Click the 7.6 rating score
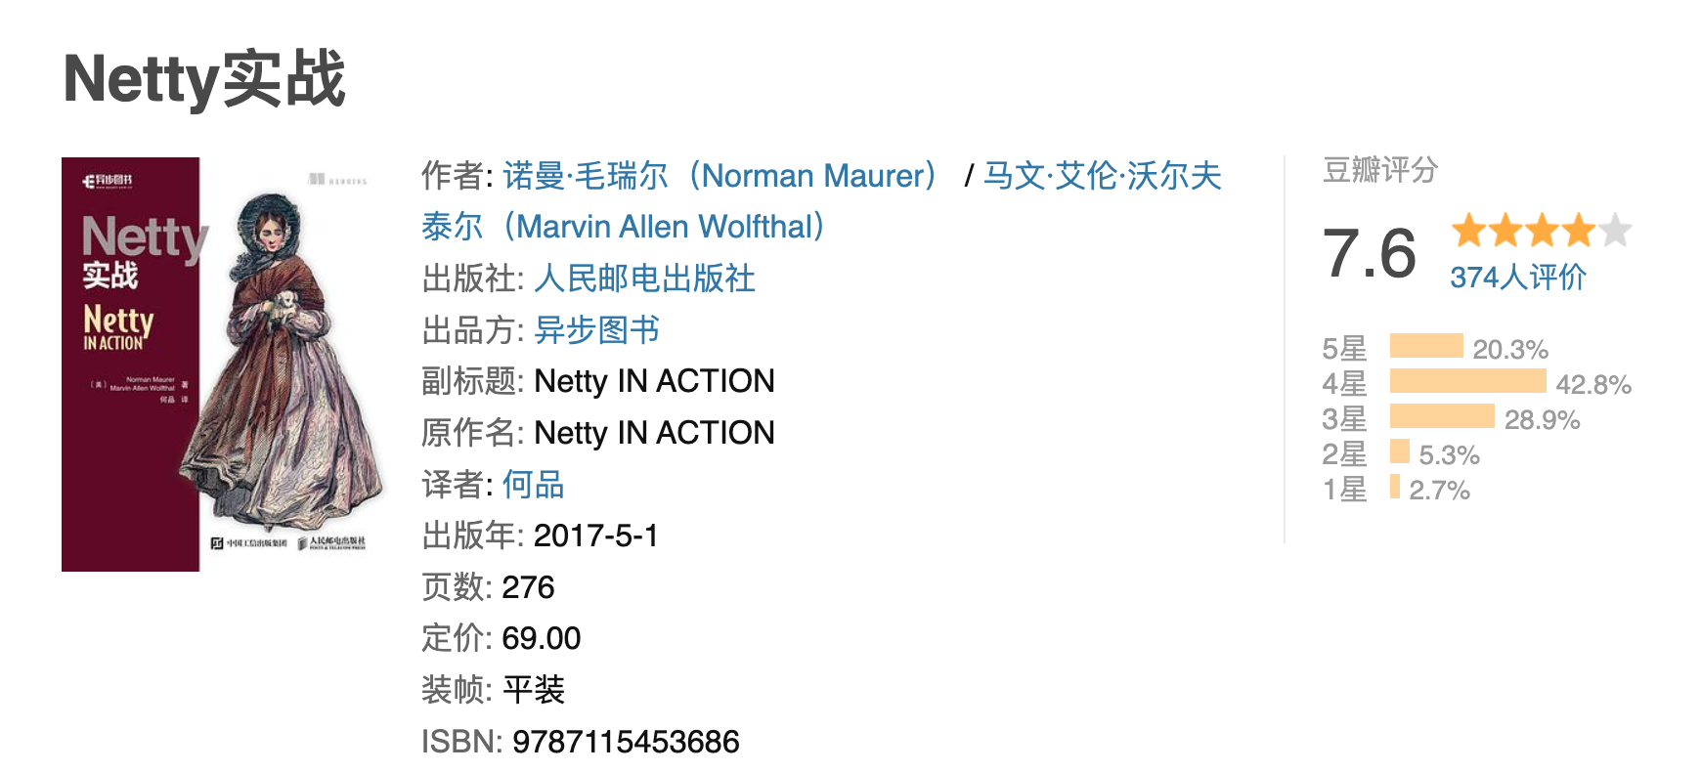The width and height of the screenshot is (1701, 772). click(x=1369, y=253)
